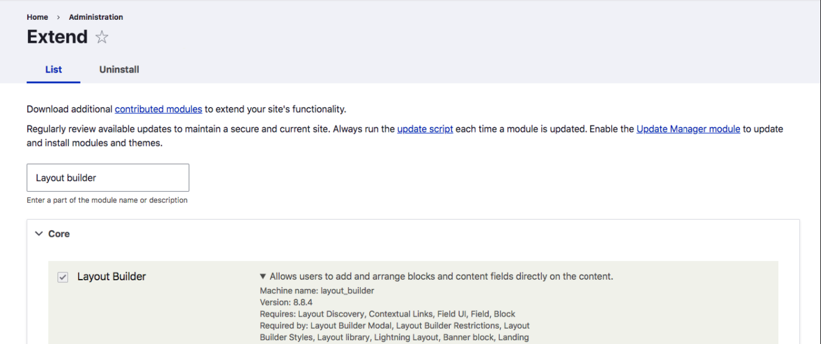Go to Home in the breadcrumb
821x344 pixels.
(37, 17)
